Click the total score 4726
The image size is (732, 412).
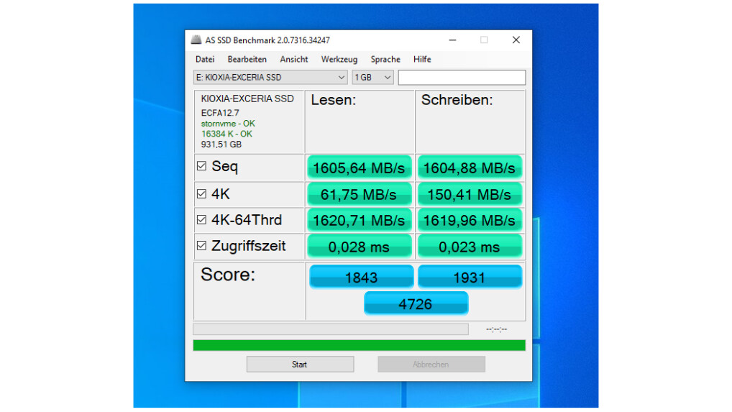coord(416,303)
